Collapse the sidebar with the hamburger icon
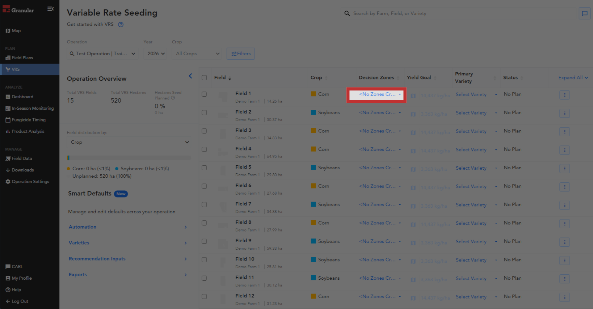 [x=50, y=9]
